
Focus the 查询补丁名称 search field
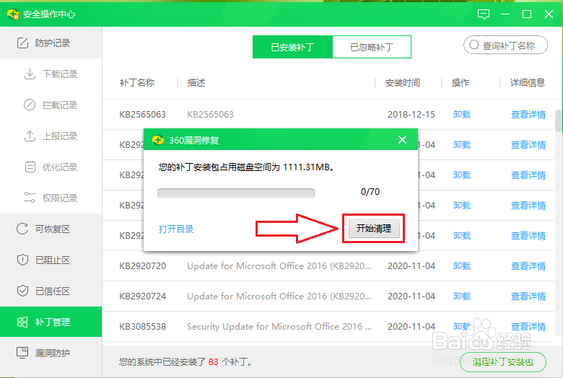tap(505, 45)
